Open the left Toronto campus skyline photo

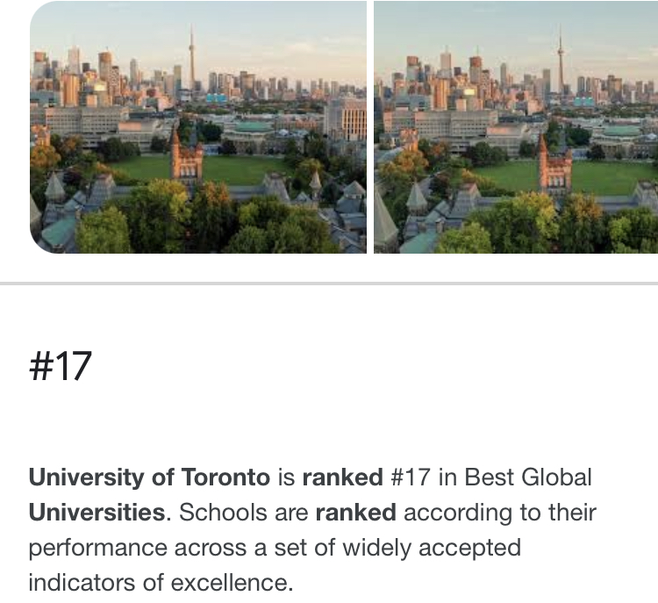click(198, 127)
